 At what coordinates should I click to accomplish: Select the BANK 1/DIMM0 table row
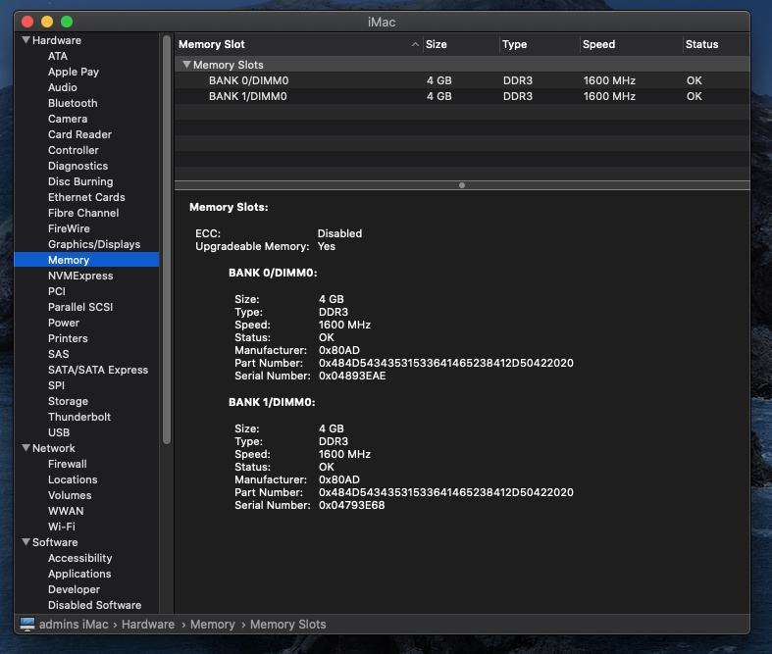pyautogui.click(x=461, y=96)
